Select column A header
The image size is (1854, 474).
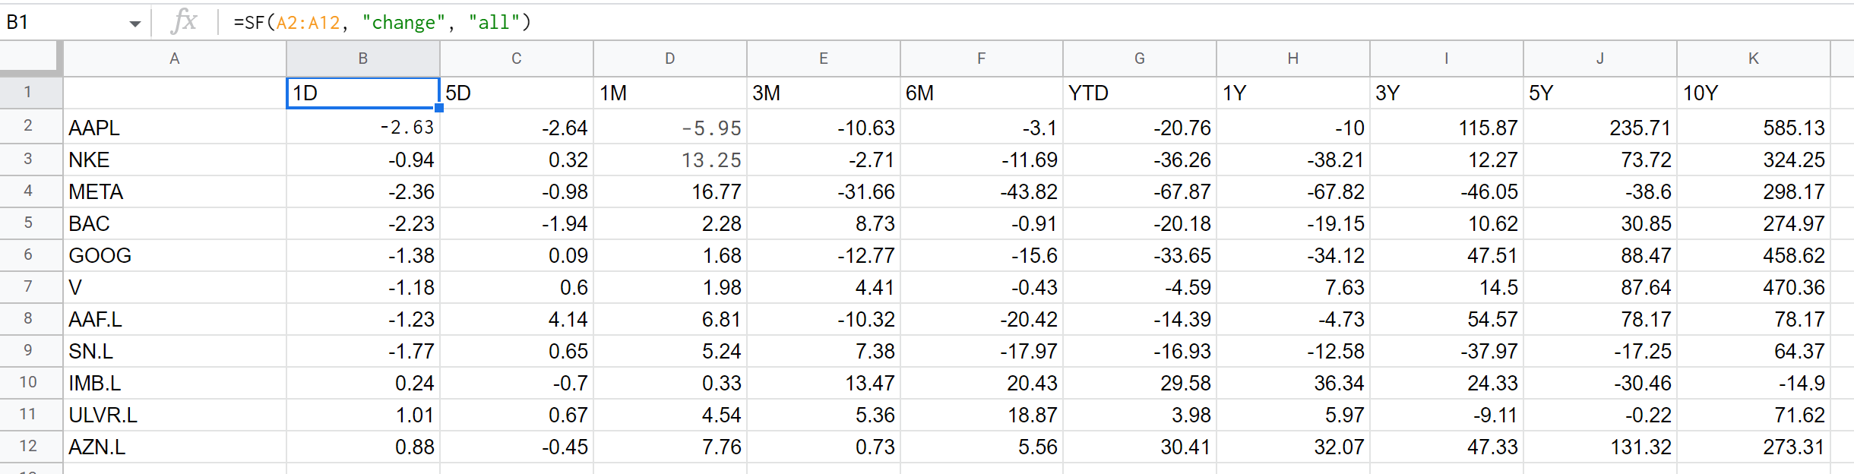pyautogui.click(x=175, y=58)
